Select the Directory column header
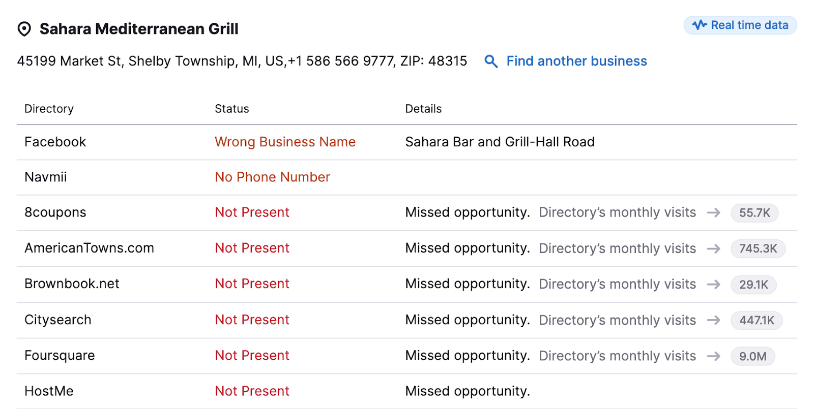This screenshot has width=814, height=409. point(49,108)
